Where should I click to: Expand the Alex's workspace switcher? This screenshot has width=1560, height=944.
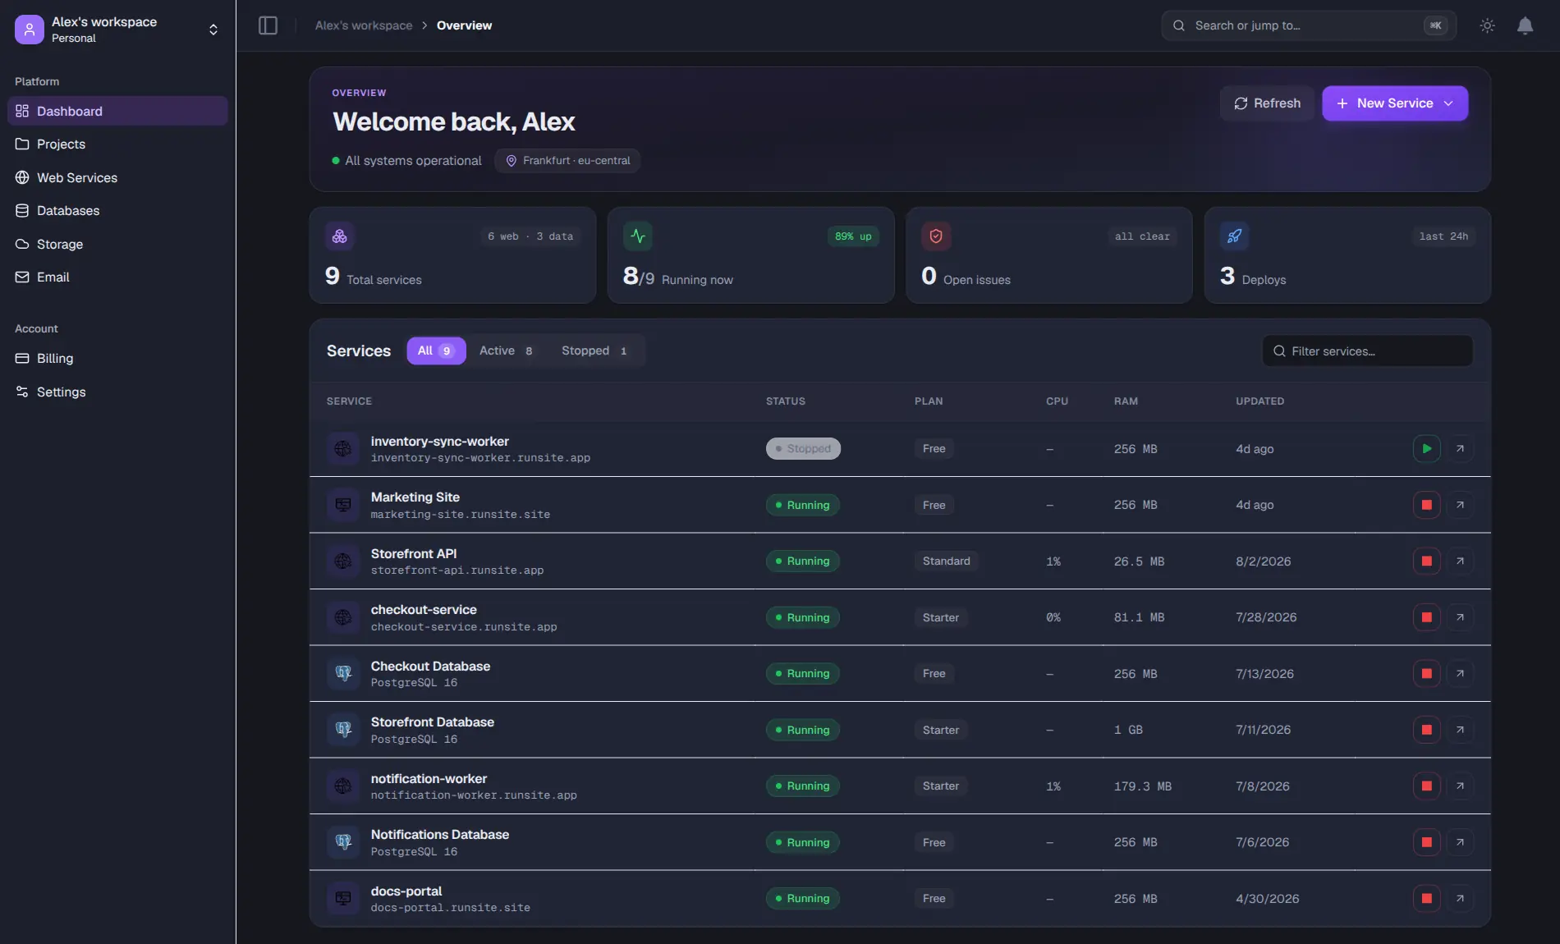pos(213,30)
